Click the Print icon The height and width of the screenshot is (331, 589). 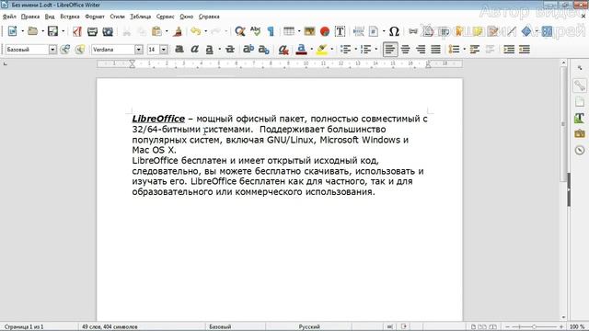tap(92, 31)
